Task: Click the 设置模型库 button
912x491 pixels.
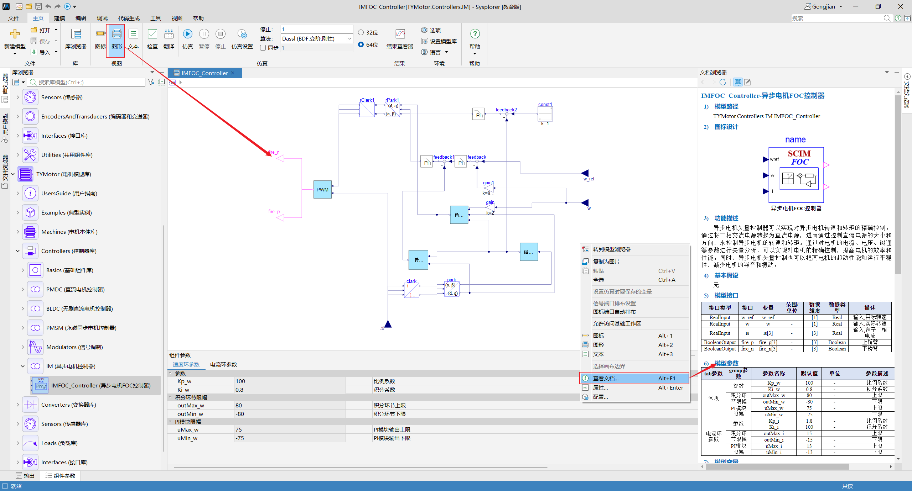Action: [439, 41]
